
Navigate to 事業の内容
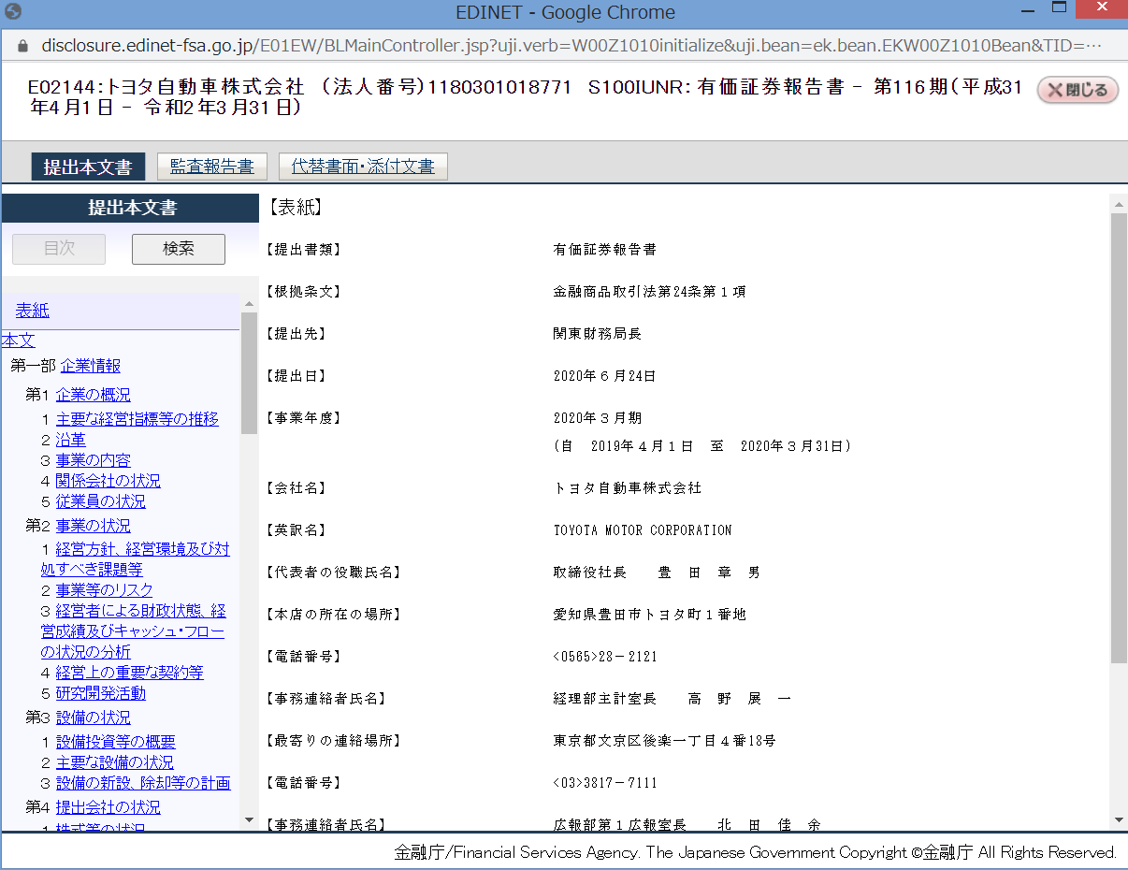click(94, 460)
